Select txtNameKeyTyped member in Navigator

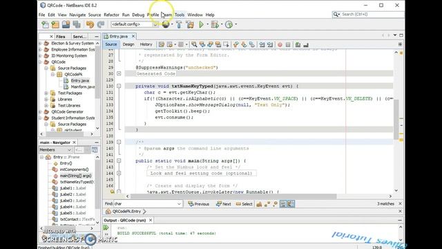click(77, 182)
